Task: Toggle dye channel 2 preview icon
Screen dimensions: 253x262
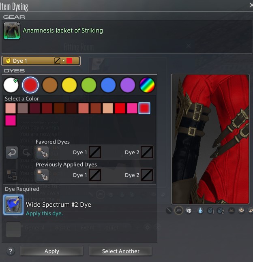Action: 221,211
